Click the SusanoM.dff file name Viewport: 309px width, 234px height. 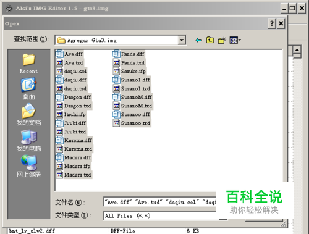[137, 98]
